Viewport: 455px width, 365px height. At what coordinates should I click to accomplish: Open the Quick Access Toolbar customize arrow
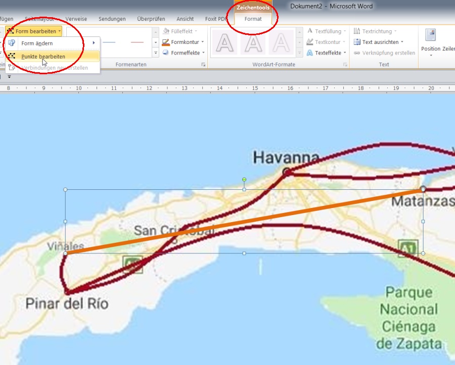(9, 76)
